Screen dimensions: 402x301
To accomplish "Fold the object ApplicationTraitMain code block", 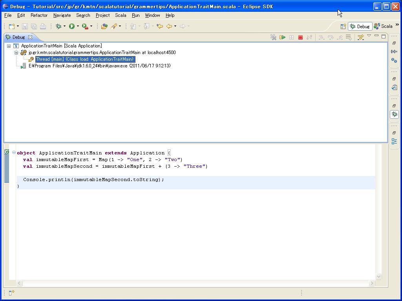I will [x=14, y=152].
